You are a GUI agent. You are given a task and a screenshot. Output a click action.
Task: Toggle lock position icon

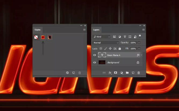[110, 49]
